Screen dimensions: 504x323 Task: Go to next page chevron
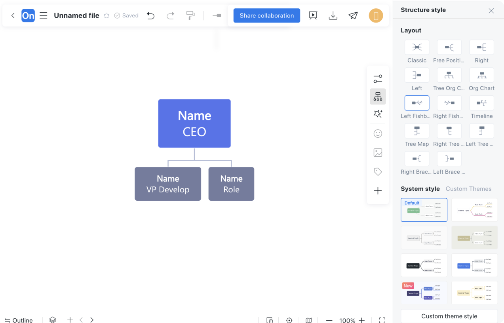(x=92, y=320)
